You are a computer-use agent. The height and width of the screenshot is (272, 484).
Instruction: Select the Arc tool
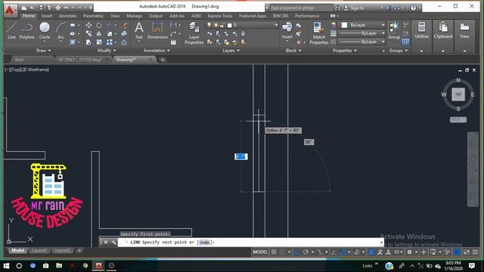coord(60,31)
